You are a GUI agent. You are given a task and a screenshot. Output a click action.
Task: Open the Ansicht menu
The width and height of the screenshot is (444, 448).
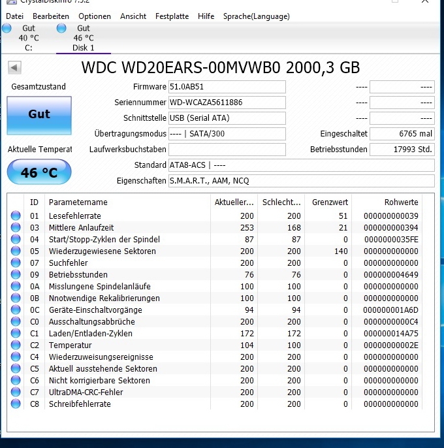[133, 16]
